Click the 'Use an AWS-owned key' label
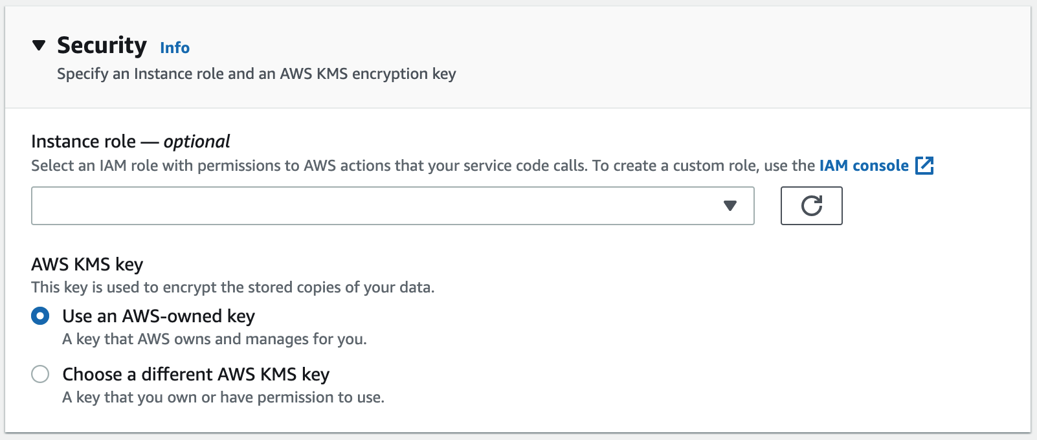The height and width of the screenshot is (440, 1037). point(159,316)
